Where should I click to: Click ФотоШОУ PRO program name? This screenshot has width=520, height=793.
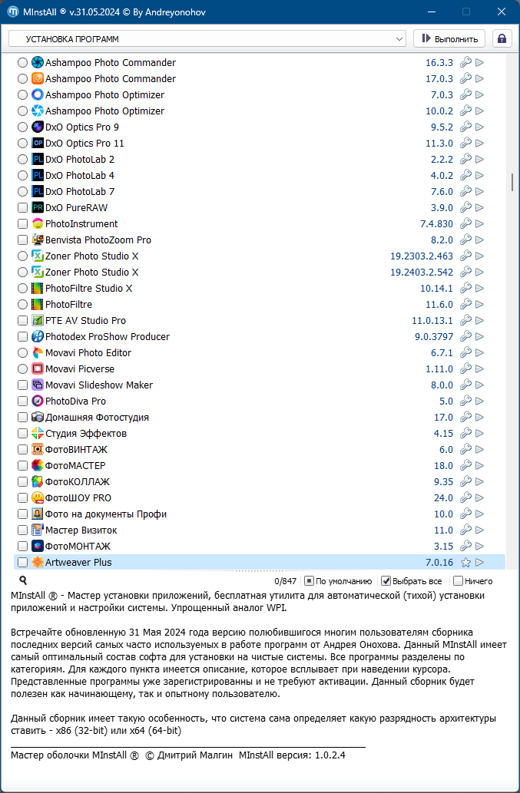tap(78, 497)
